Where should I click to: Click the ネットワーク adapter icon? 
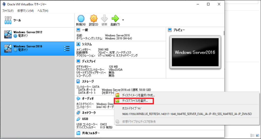click(78, 113)
